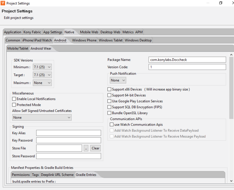234x190 pixels.
Task: Toggle Protected Mode checkbox
Action: (14, 105)
